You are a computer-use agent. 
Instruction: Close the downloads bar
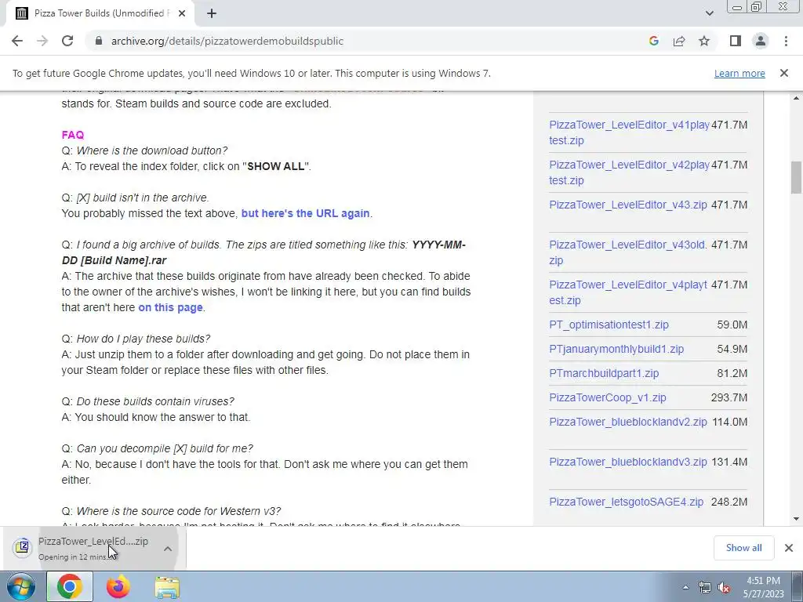789,548
